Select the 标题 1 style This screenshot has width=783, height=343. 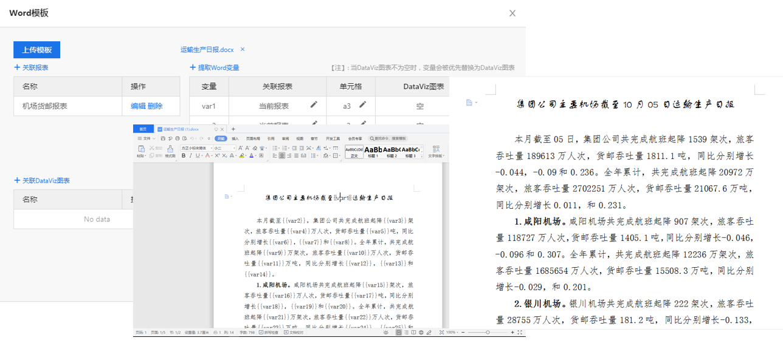click(373, 151)
